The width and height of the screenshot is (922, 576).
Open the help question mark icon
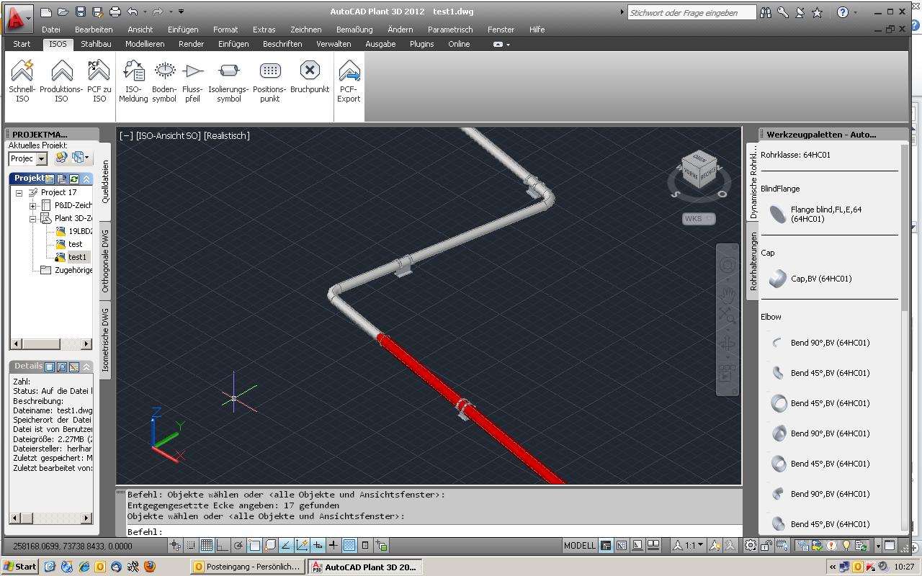(x=843, y=12)
